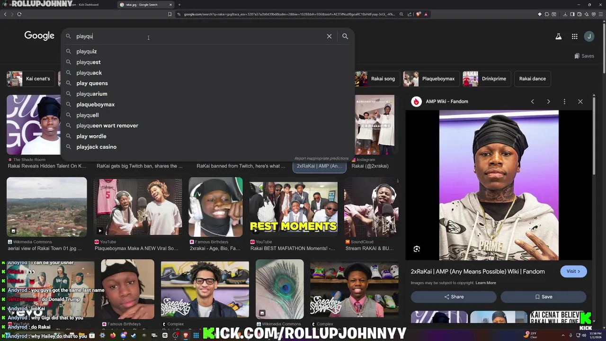
Task: Show next image in preview panel
Action: click(x=548, y=101)
